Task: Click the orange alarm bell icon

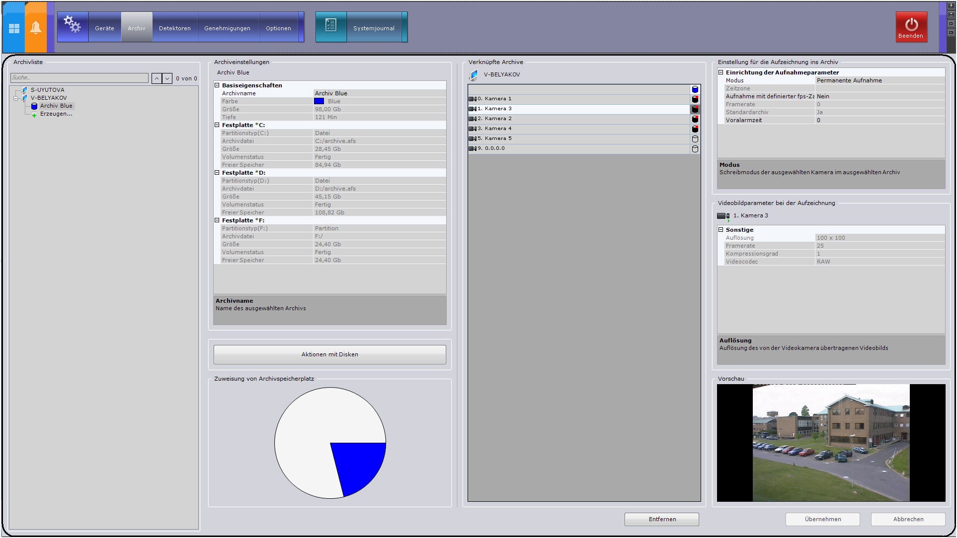Action: click(x=36, y=28)
